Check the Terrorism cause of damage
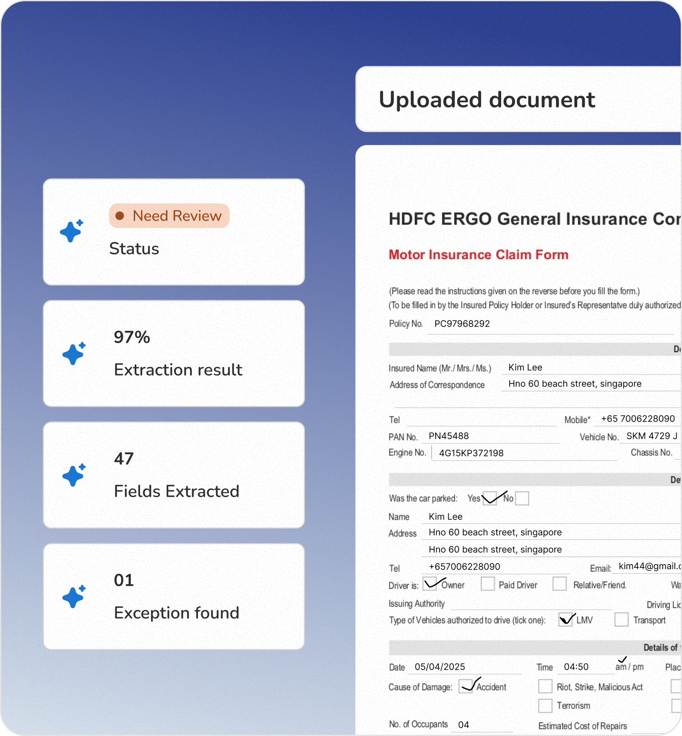This screenshot has width=682, height=736. (x=545, y=705)
